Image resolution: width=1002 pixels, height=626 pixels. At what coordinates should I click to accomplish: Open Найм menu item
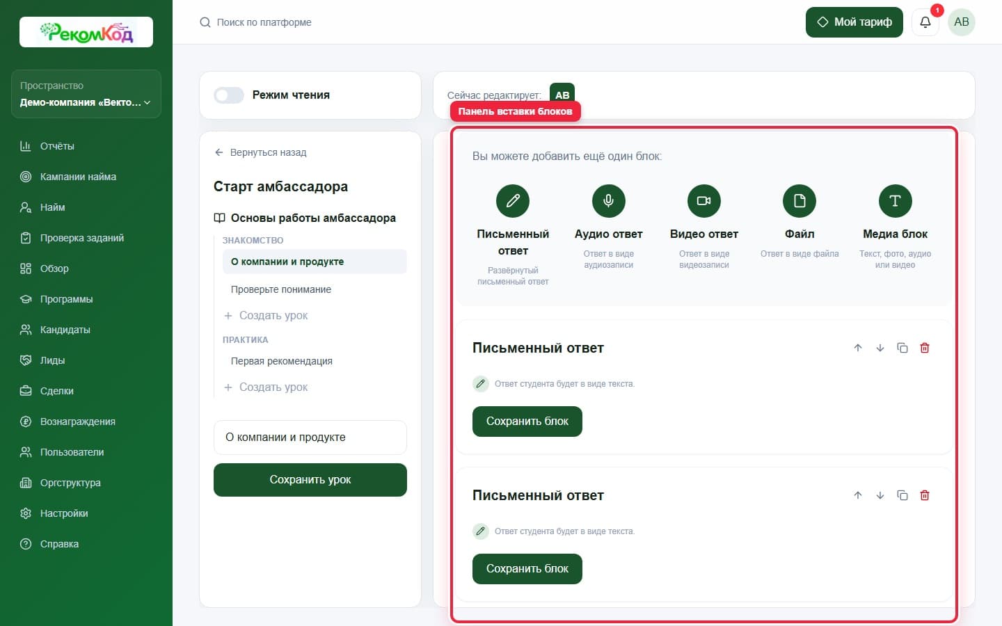coord(86,207)
